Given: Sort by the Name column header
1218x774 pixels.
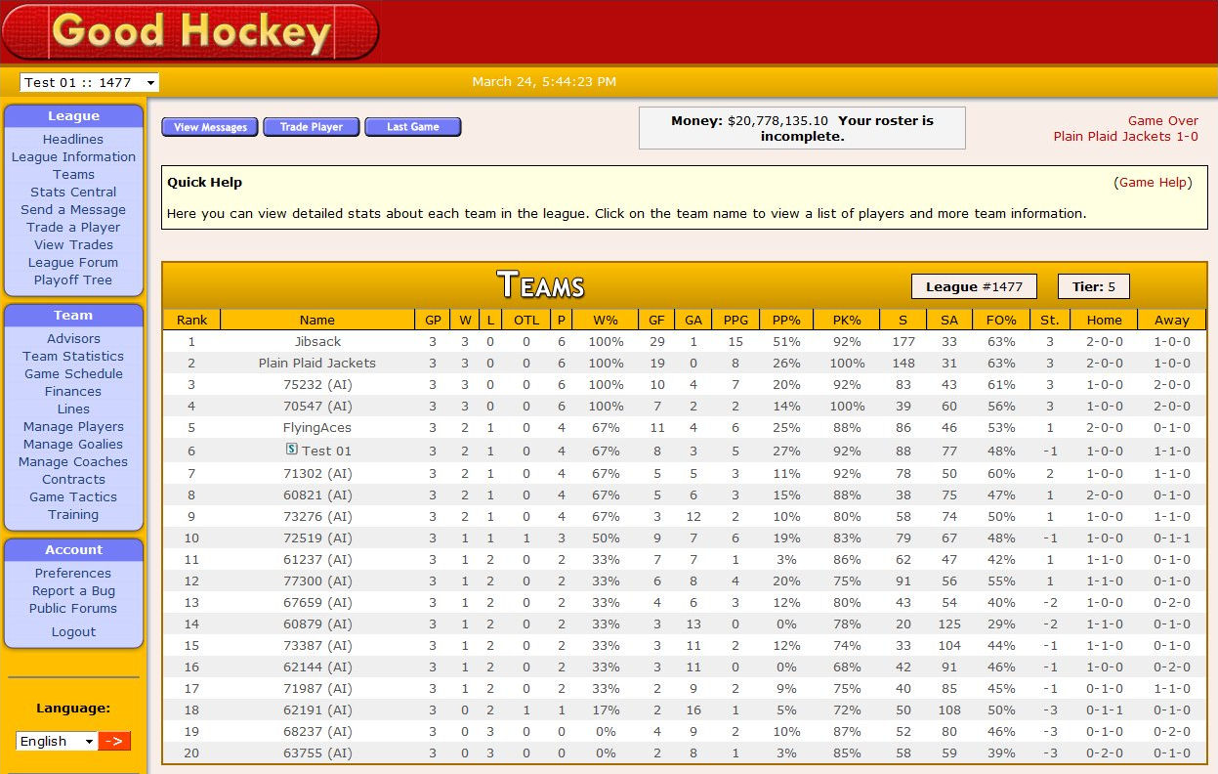Looking at the screenshot, I should (x=317, y=320).
